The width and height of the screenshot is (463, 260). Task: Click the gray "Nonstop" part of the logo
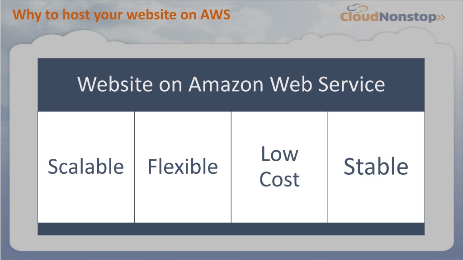click(407, 17)
